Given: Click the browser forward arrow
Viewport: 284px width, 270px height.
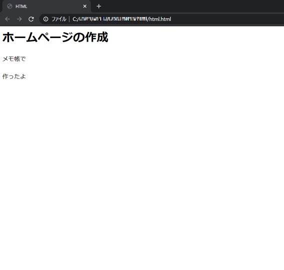Looking at the screenshot, I should click(19, 19).
